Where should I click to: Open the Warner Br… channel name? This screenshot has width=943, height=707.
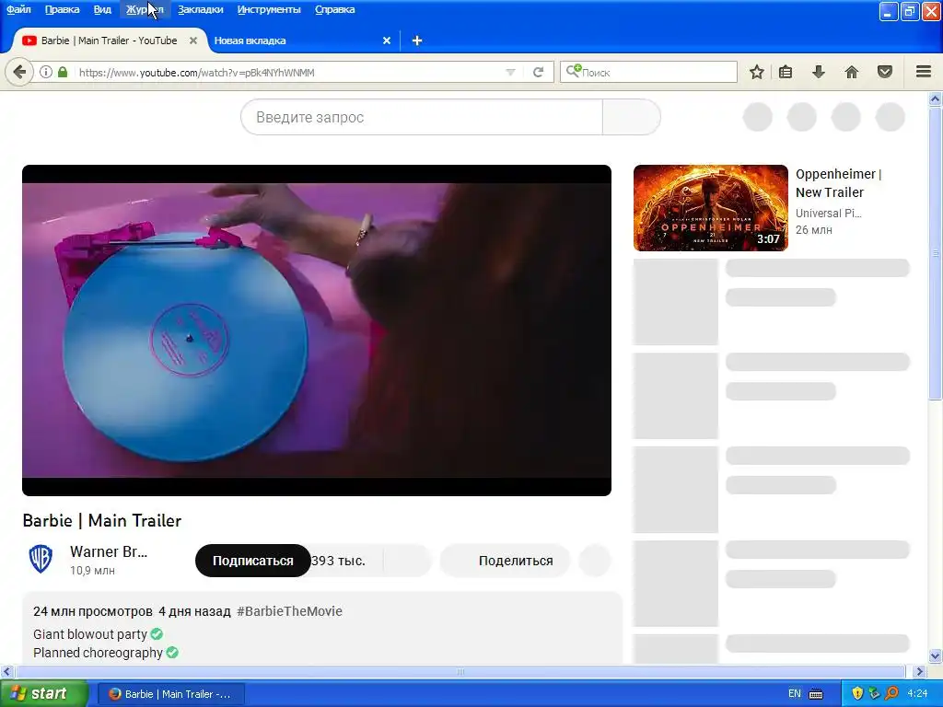pos(109,551)
